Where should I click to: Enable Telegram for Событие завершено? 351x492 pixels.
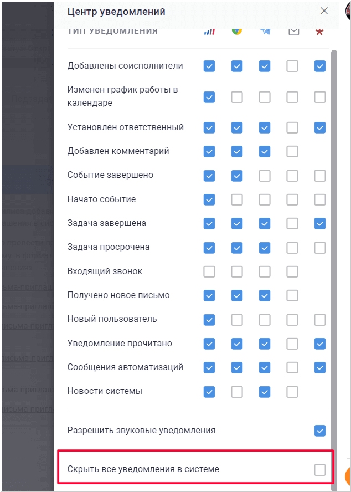click(265, 176)
